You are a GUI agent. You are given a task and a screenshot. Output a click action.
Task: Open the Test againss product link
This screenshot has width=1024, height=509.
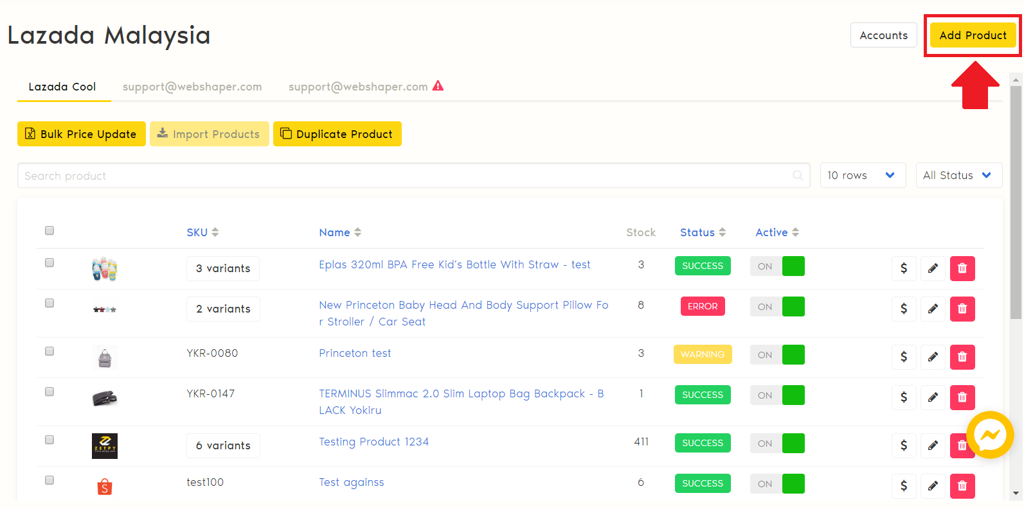coord(351,482)
